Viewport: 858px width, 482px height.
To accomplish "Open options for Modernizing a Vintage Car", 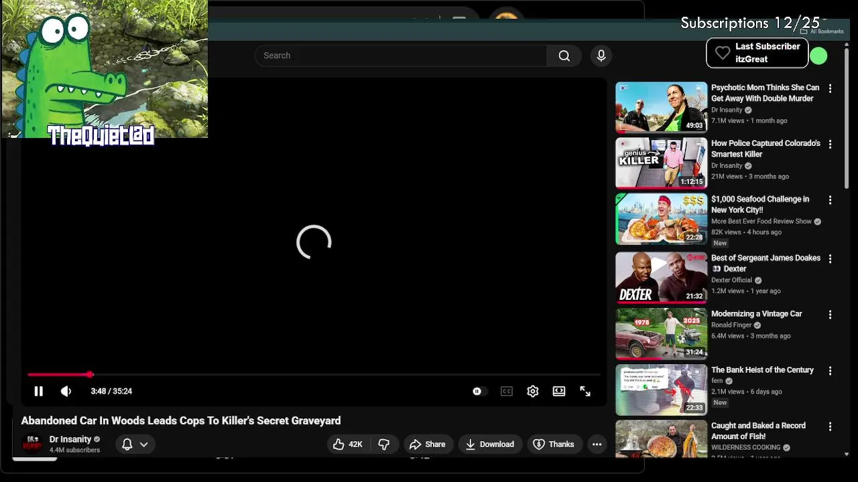I will (830, 315).
